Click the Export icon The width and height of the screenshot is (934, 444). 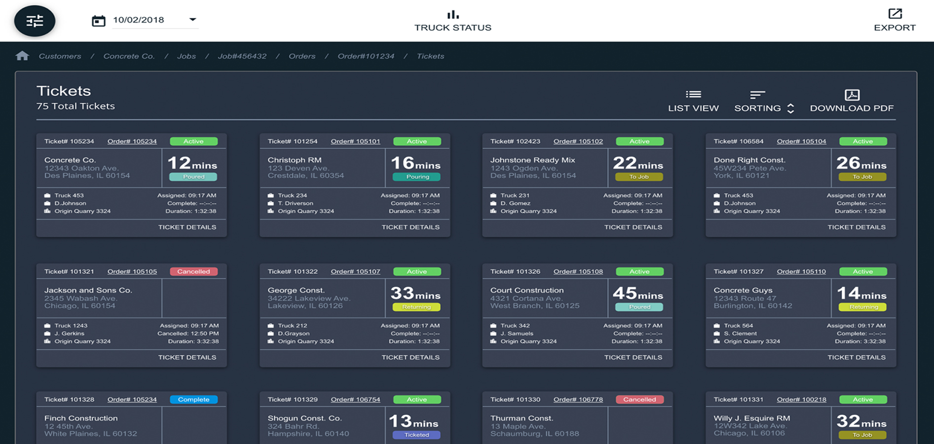(895, 14)
